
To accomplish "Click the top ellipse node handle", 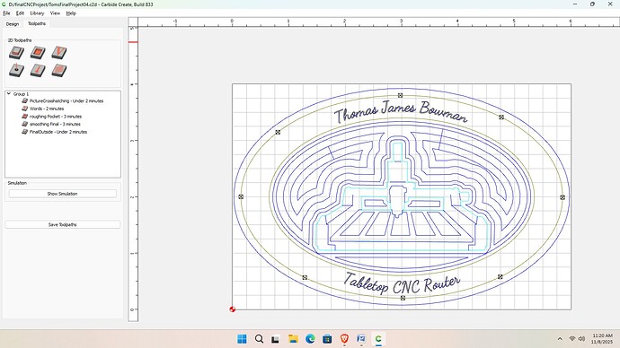I will [400, 95].
